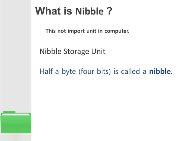Click the "(four bits)" phrase

pos(95,71)
